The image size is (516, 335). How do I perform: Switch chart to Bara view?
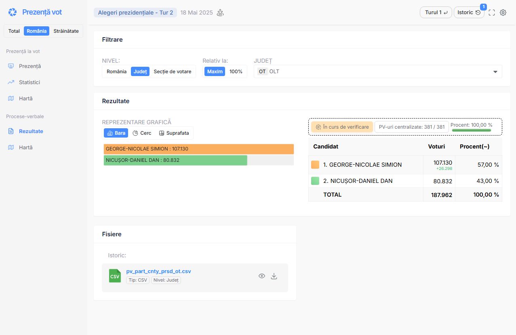pos(116,133)
